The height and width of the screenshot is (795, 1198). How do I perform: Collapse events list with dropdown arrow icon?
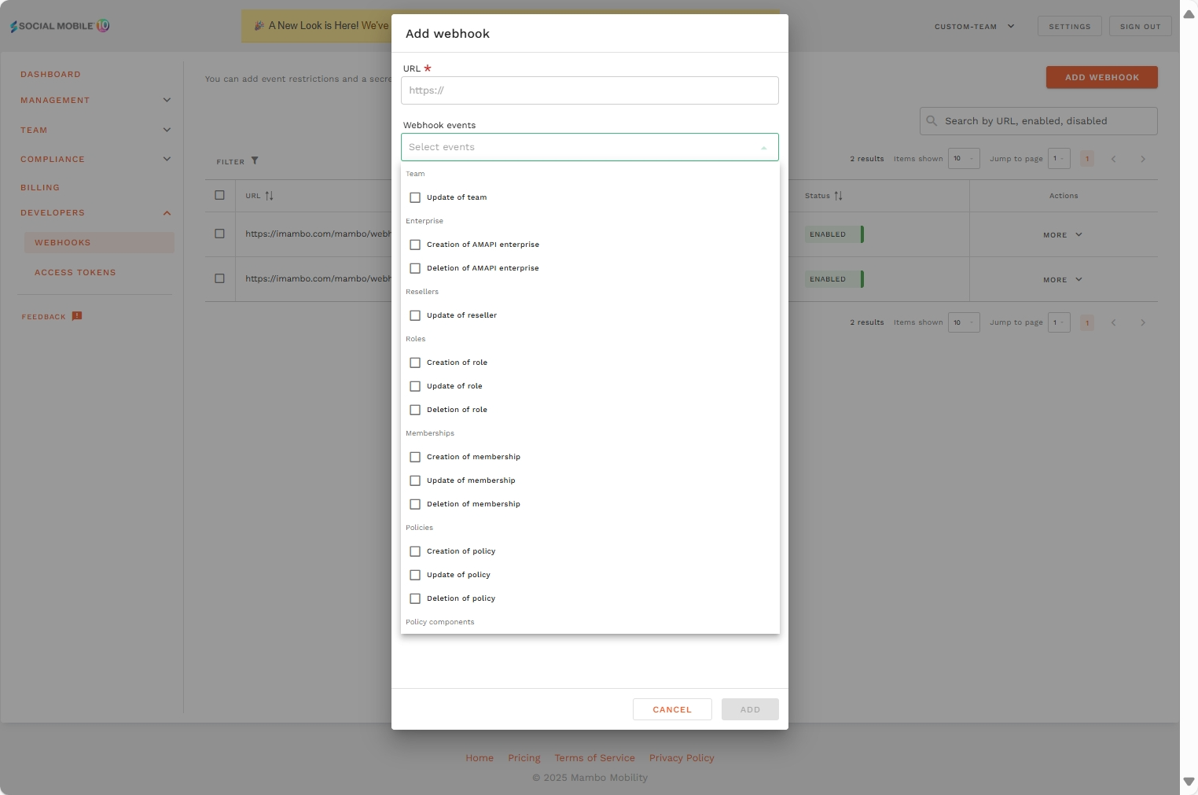pyautogui.click(x=763, y=147)
